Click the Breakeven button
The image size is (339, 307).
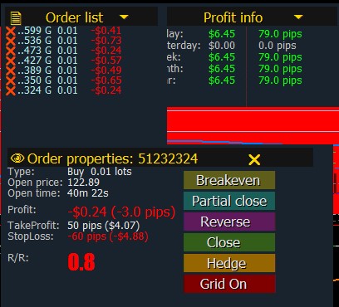tap(229, 180)
